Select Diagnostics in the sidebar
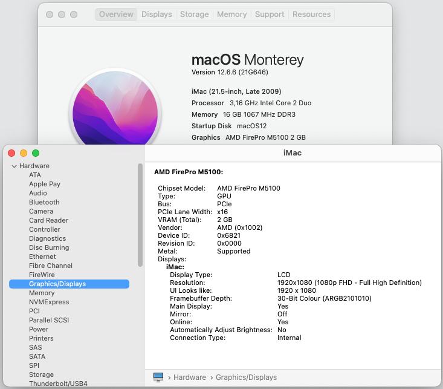443x389 pixels. coord(48,238)
